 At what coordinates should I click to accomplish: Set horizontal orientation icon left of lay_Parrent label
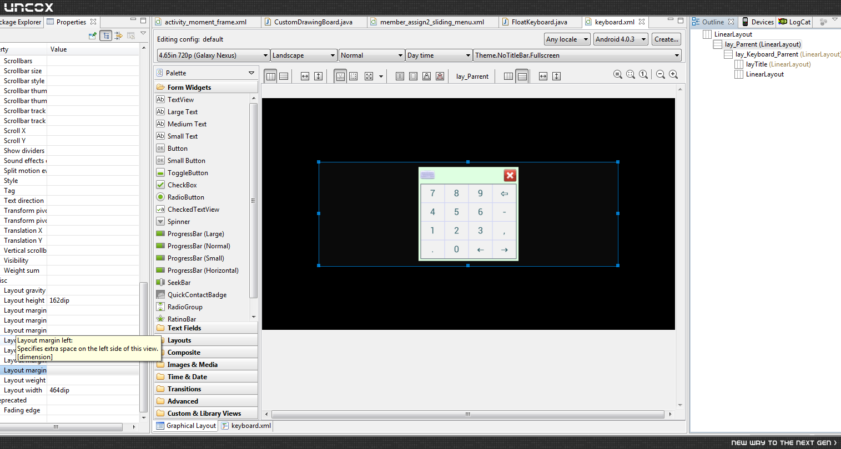(x=270, y=76)
